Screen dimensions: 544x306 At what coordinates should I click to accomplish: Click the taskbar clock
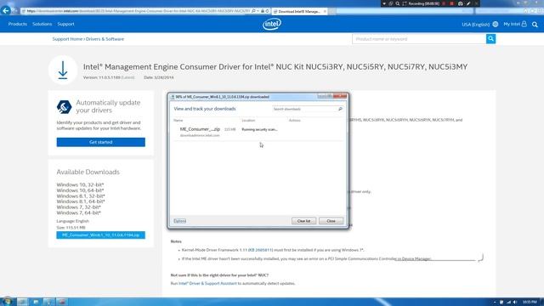point(530,302)
